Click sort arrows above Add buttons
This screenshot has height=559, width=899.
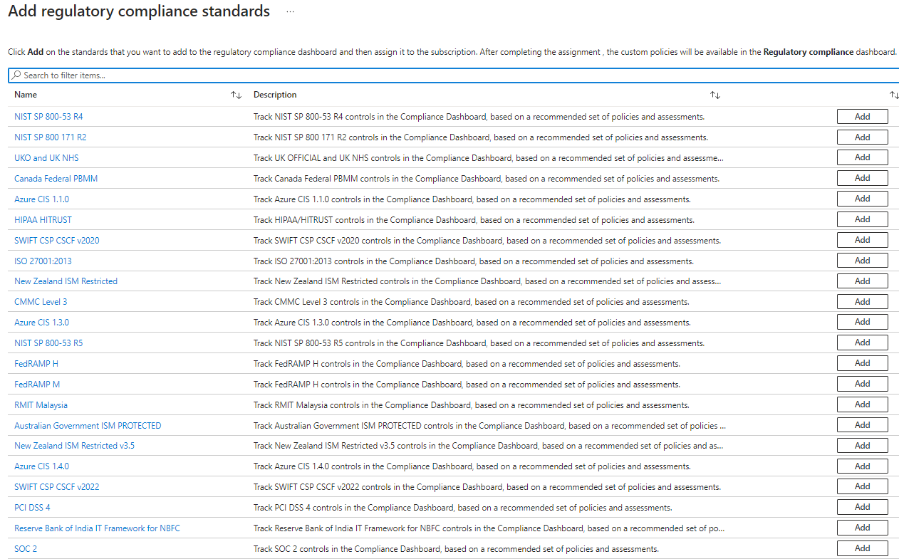(893, 95)
